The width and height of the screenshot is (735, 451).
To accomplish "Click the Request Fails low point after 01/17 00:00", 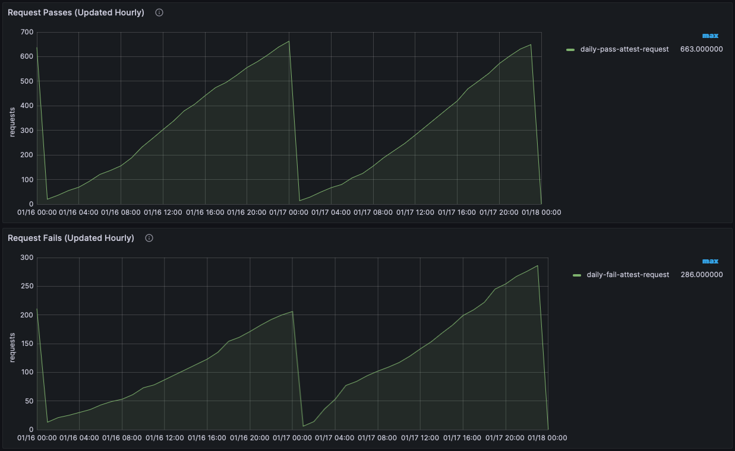I will coord(303,426).
